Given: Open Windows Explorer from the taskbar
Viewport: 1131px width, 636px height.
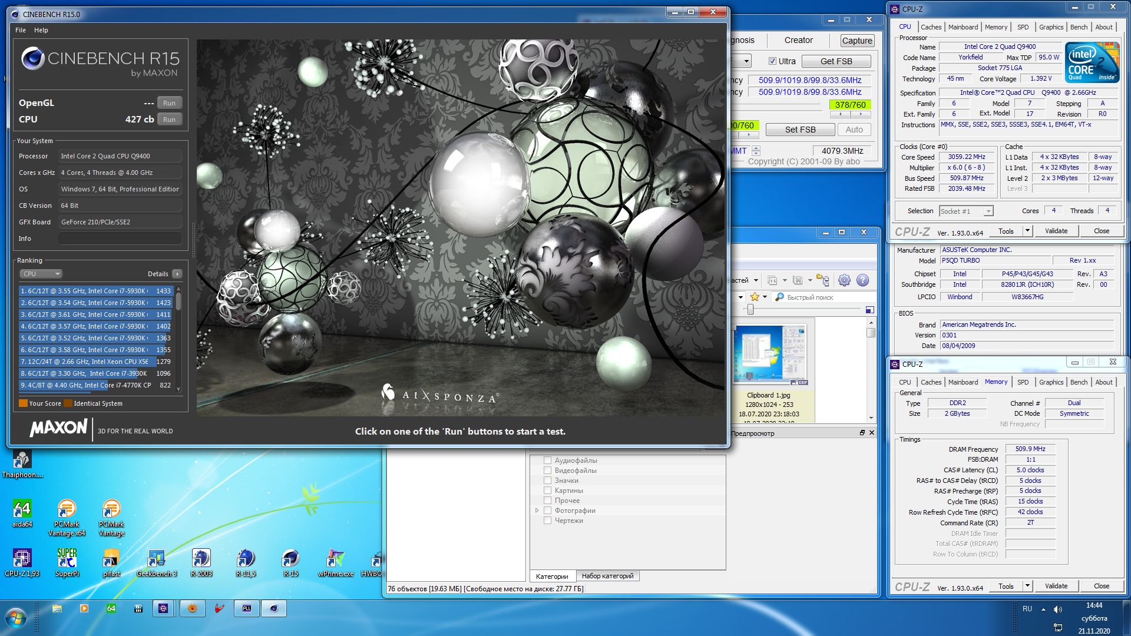Looking at the screenshot, I should 57,609.
